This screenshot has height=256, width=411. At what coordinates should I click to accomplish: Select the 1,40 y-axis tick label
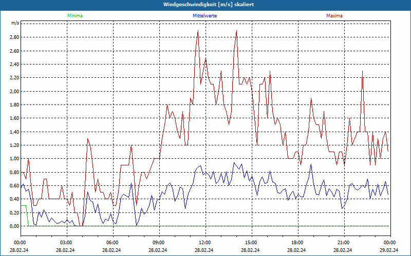coord(13,132)
